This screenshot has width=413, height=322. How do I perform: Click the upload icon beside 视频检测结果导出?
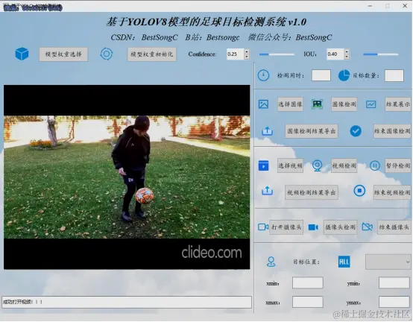[x=267, y=191]
